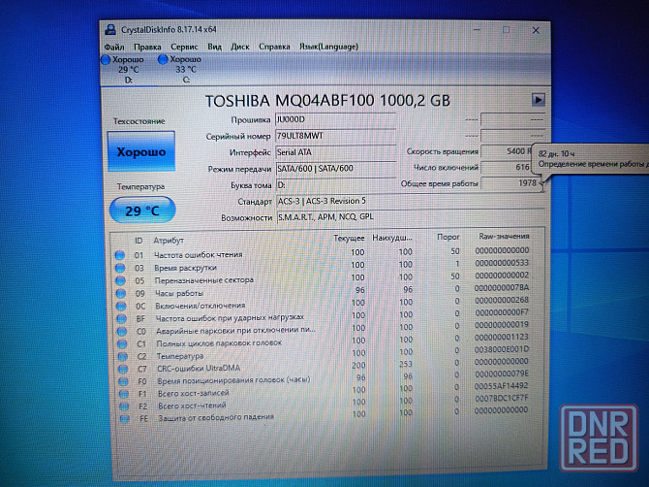Select row Включения/отключения
The width and height of the screenshot is (649, 487).
pyautogui.click(x=324, y=304)
